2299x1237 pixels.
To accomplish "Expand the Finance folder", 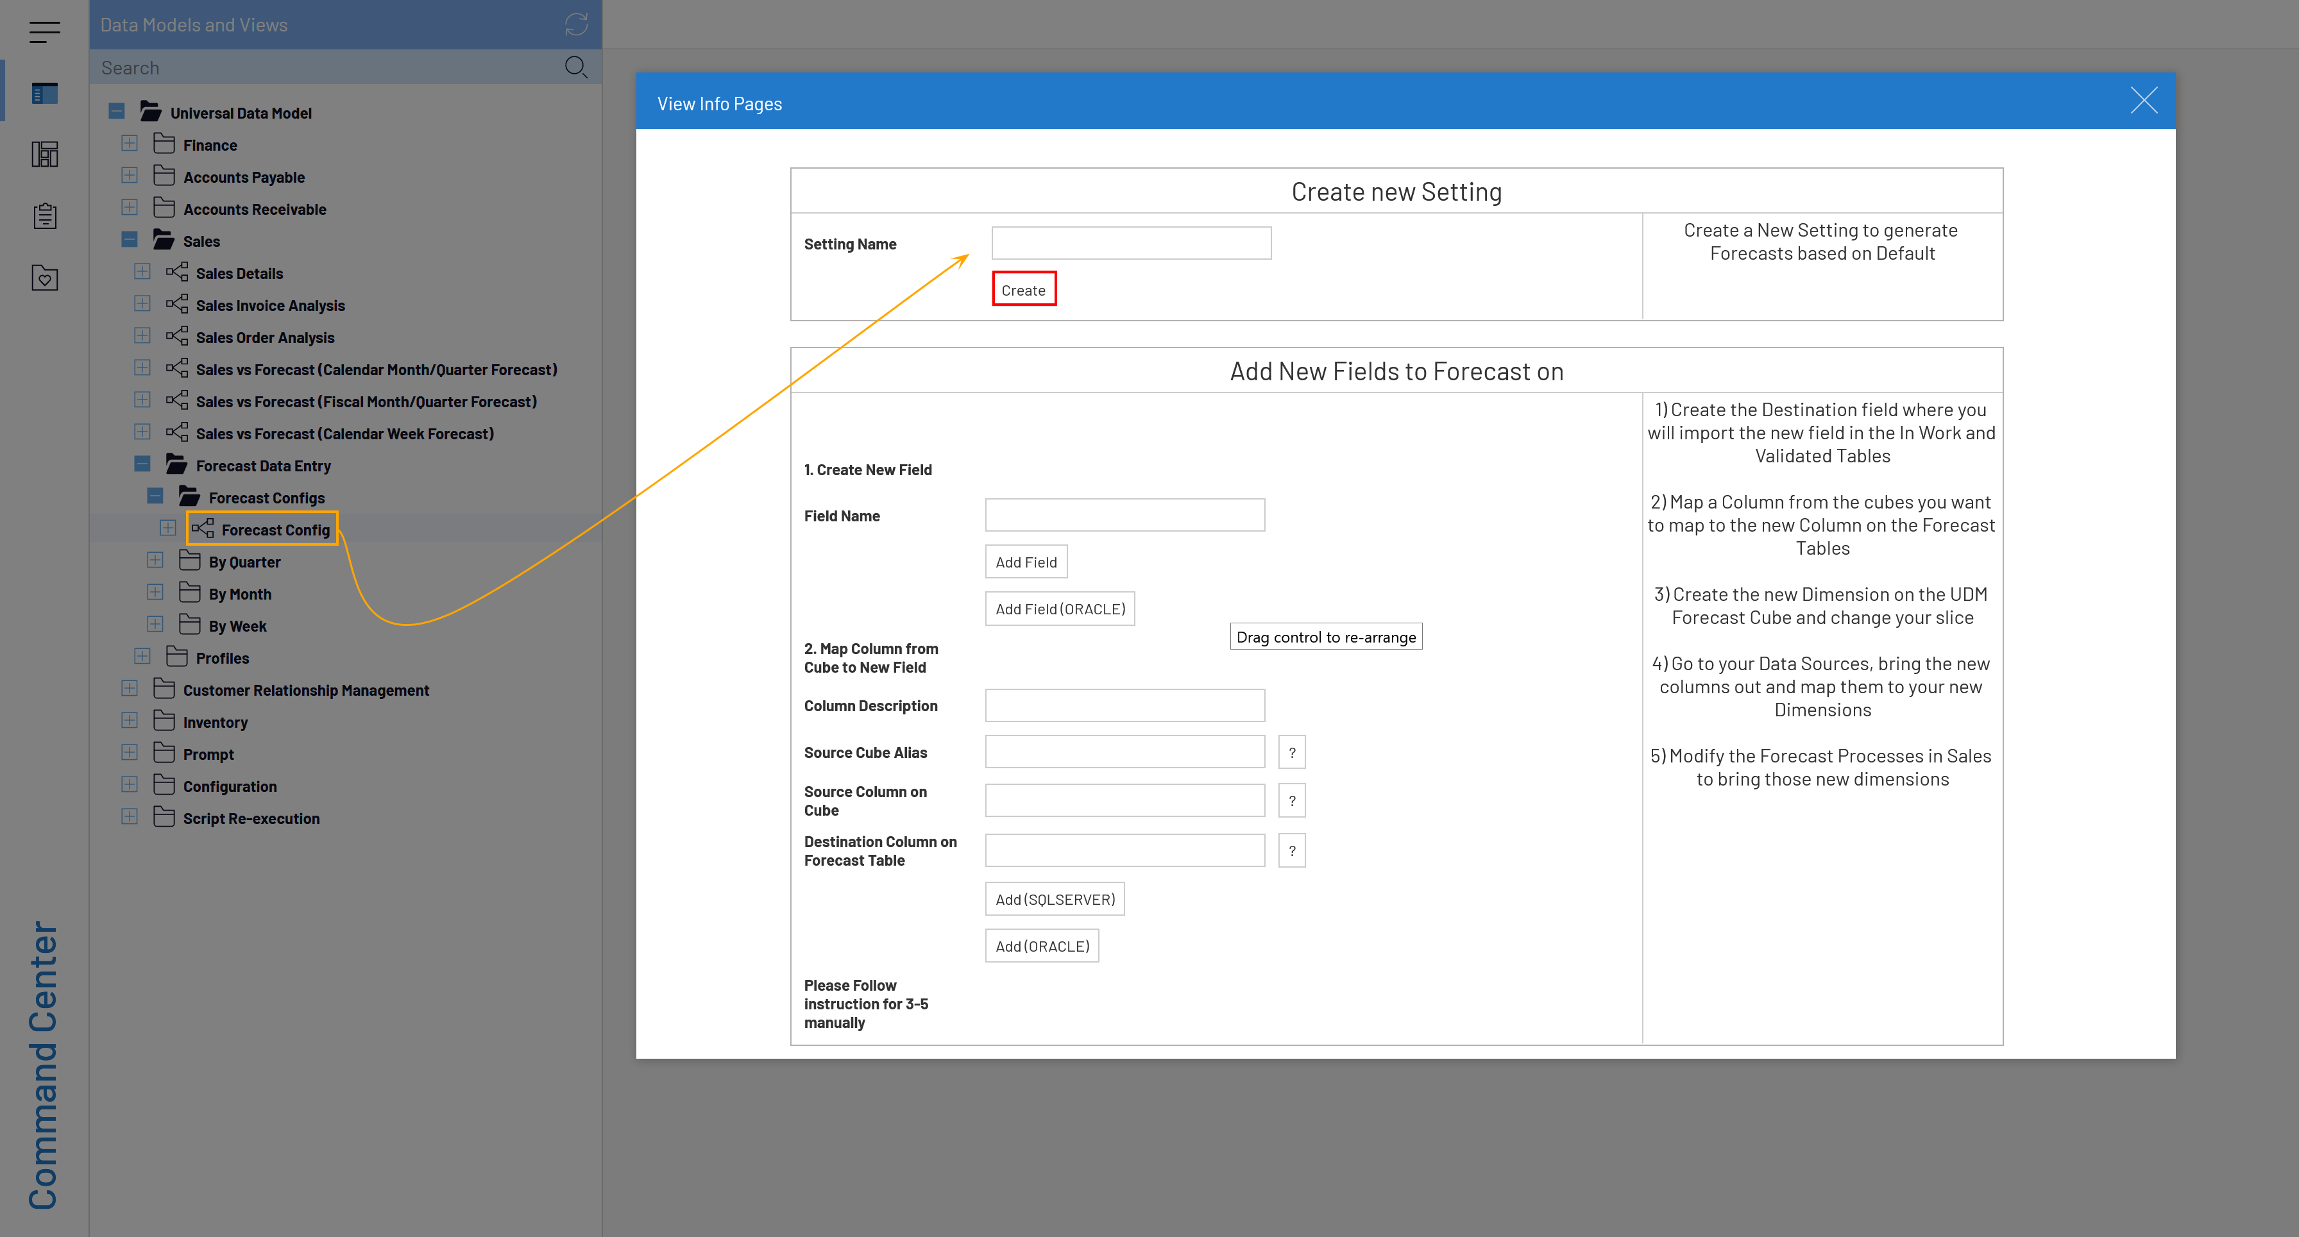I will click(130, 144).
